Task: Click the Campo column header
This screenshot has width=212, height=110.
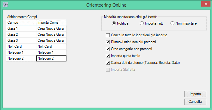Action: [x=21, y=22]
